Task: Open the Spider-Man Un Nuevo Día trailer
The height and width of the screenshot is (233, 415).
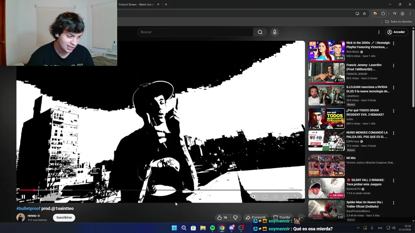Action: click(x=326, y=210)
